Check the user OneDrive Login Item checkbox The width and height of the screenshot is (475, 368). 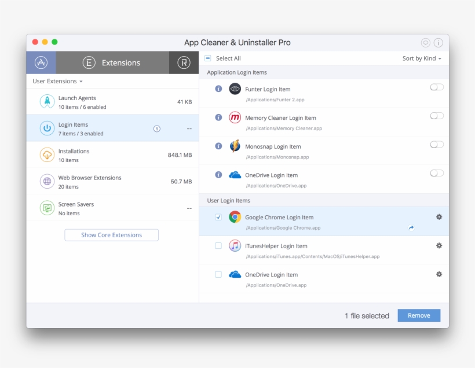point(218,274)
